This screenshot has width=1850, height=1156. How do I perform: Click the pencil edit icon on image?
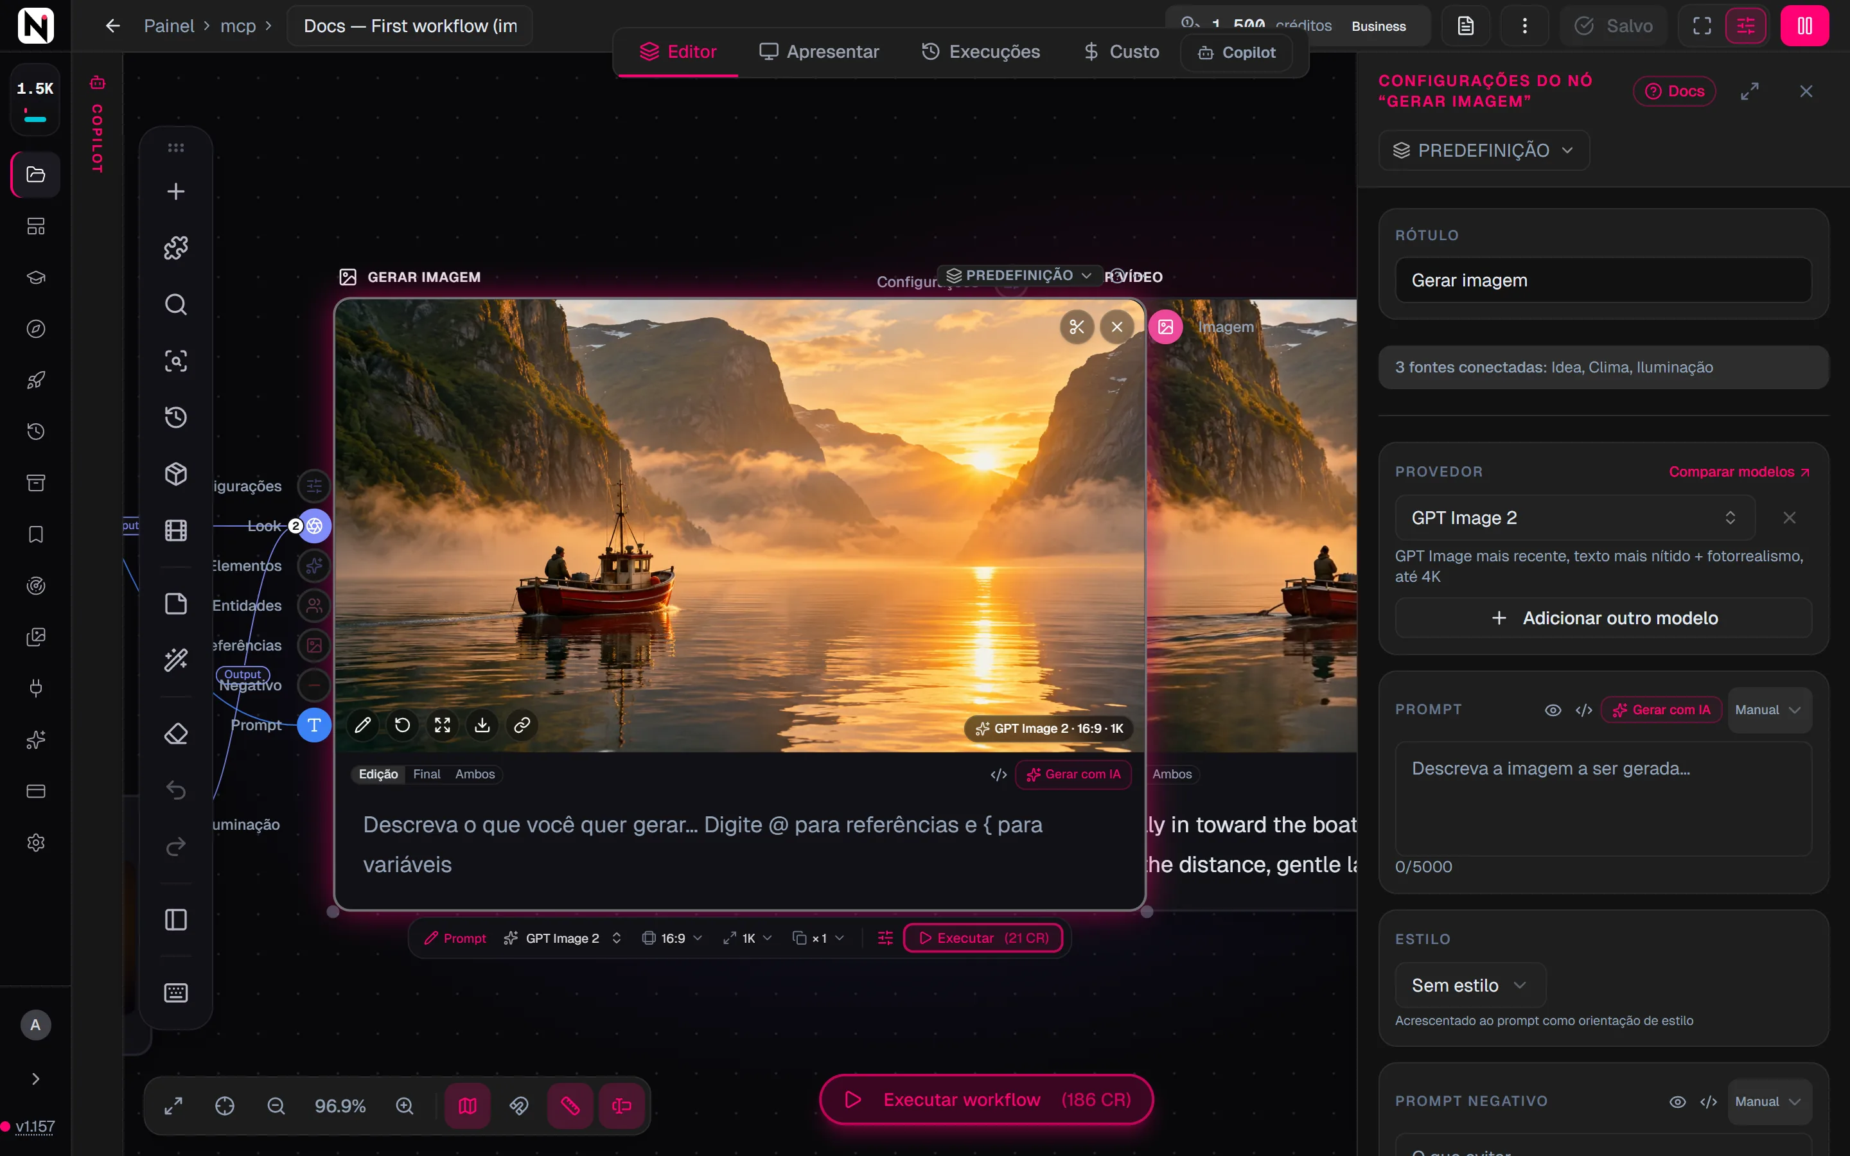coord(363,725)
